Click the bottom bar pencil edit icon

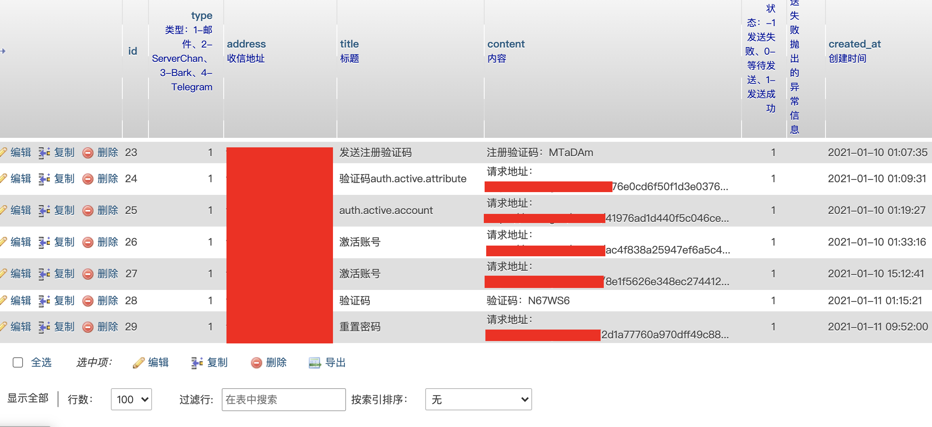tap(139, 362)
